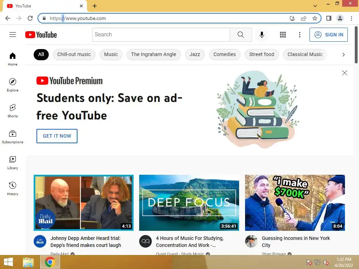
Task: Open the YouTube hamburger guide menu
Action: [x=13, y=35]
